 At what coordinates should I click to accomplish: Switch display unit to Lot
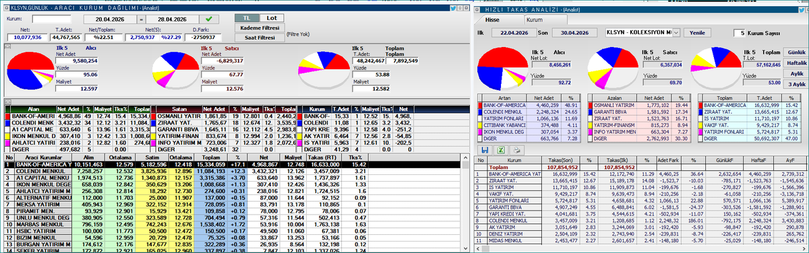pos(271,17)
